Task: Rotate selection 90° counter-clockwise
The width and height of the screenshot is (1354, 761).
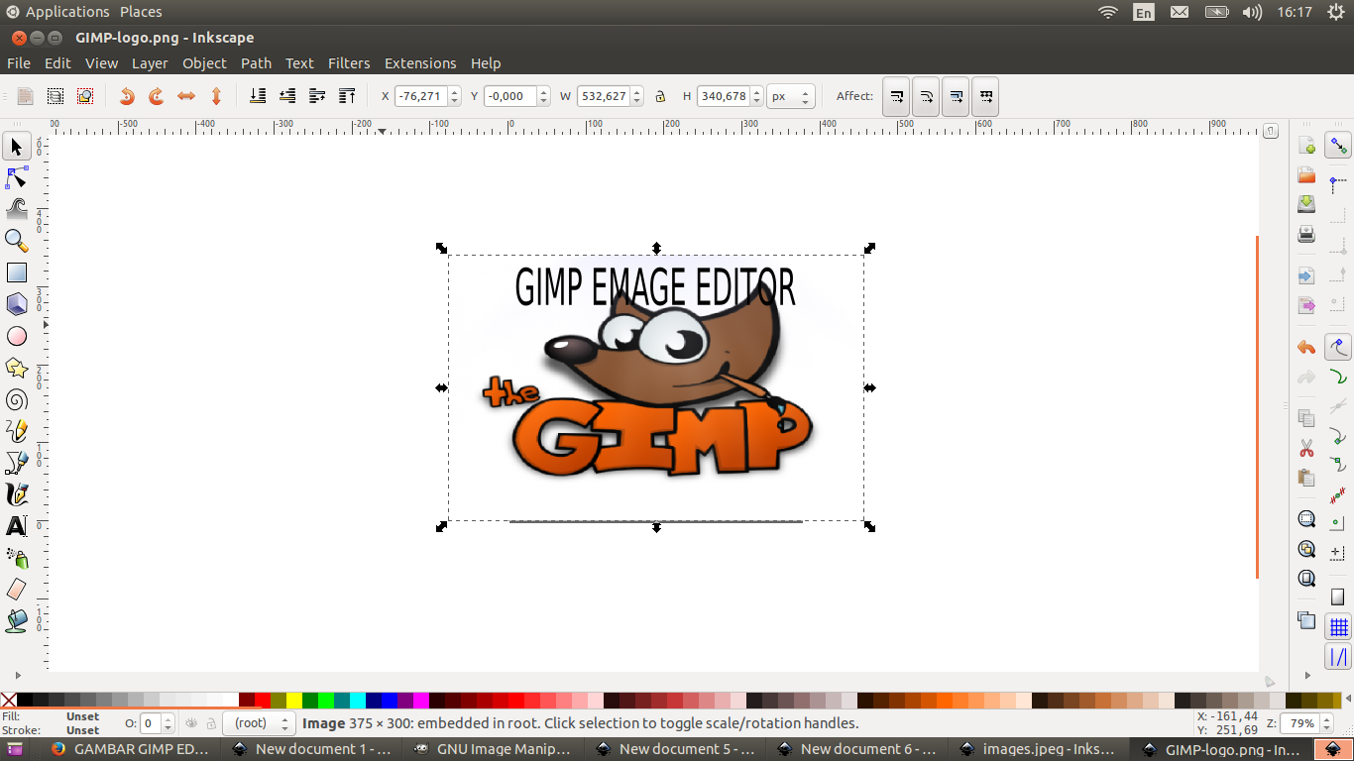Action: pyautogui.click(x=127, y=96)
